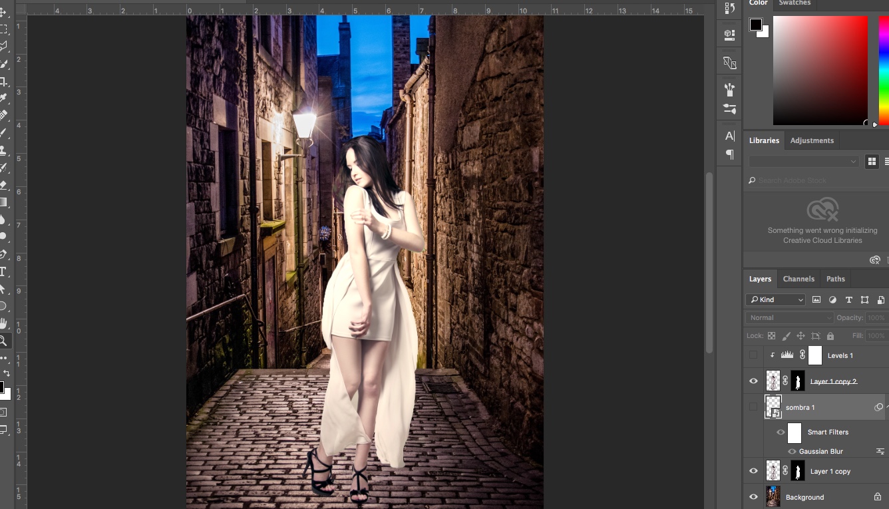Open blending options icon on sombra 1
Screen dimensions: 889x509
click(x=878, y=407)
